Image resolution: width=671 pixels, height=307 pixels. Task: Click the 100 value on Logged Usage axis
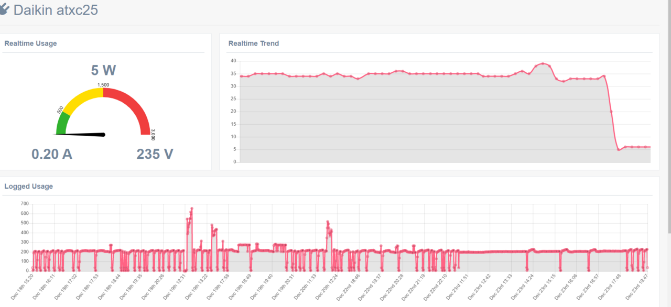point(25,261)
